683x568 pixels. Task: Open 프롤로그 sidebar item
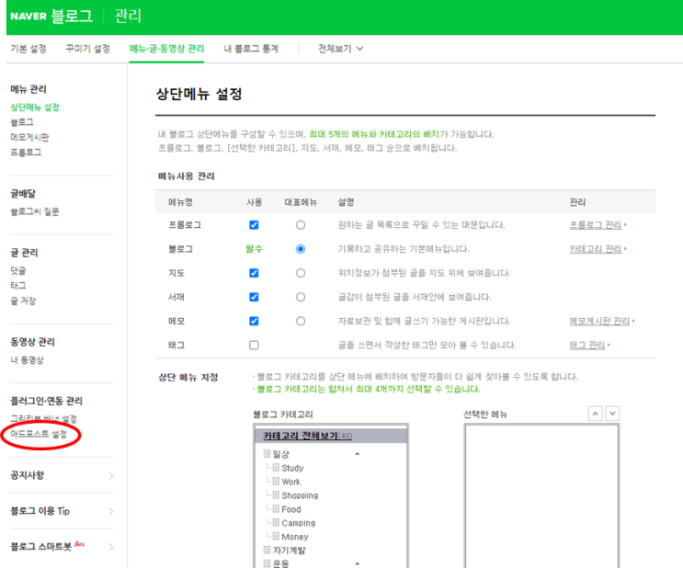[26, 152]
